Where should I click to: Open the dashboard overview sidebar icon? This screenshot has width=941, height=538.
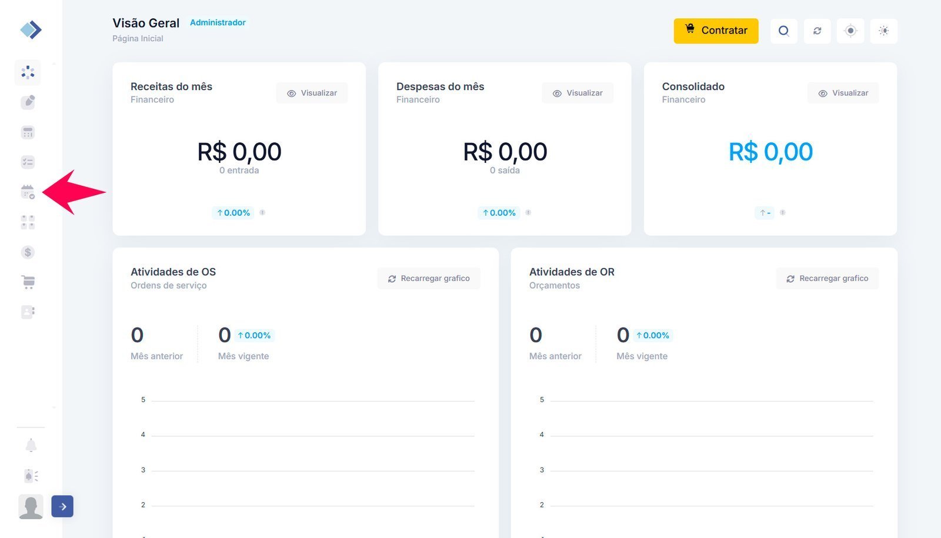[28, 72]
